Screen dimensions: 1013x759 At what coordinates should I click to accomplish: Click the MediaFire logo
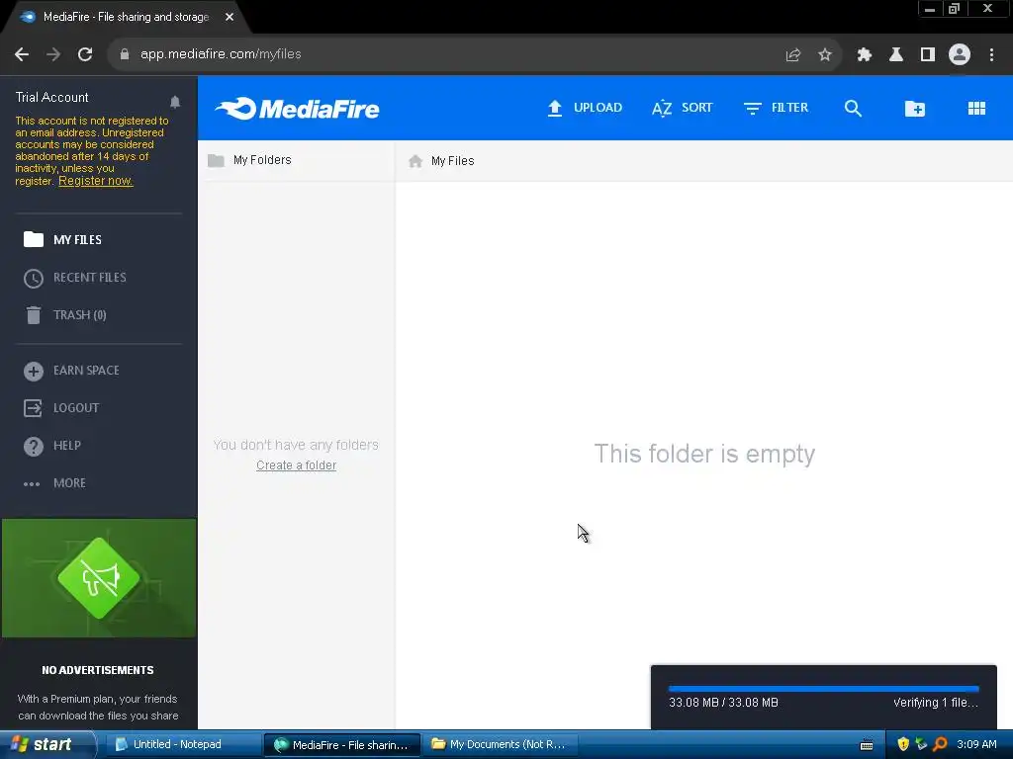(297, 109)
